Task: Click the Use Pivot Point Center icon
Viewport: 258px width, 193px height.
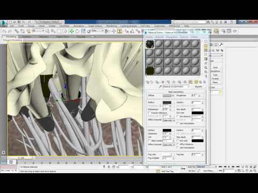Action: [107, 32]
